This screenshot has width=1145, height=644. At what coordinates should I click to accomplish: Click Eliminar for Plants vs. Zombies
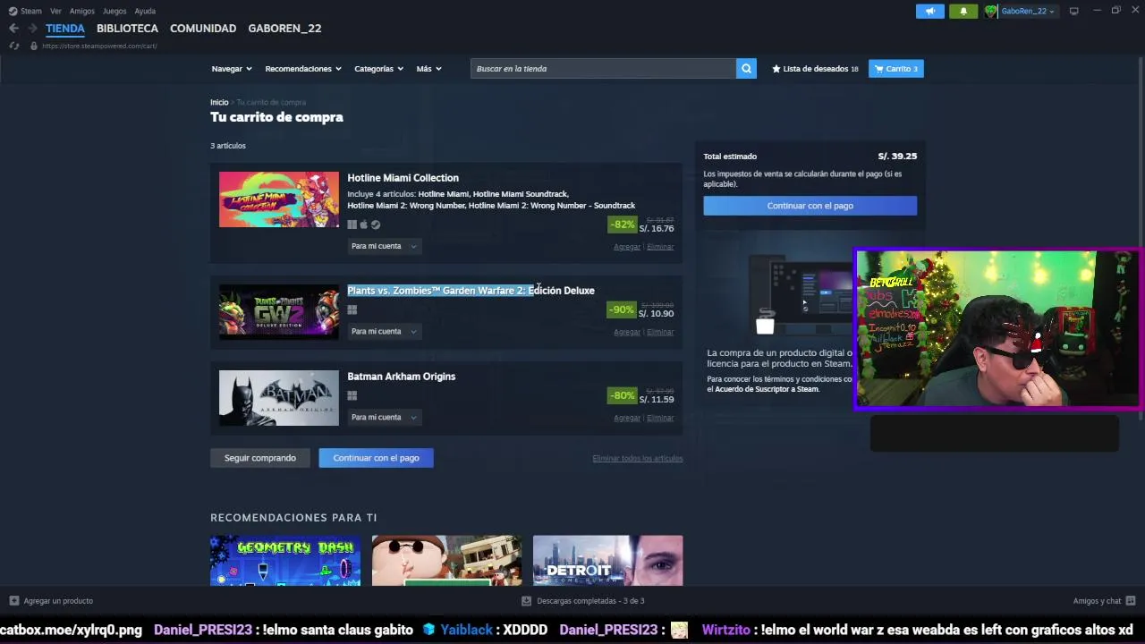(660, 333)
